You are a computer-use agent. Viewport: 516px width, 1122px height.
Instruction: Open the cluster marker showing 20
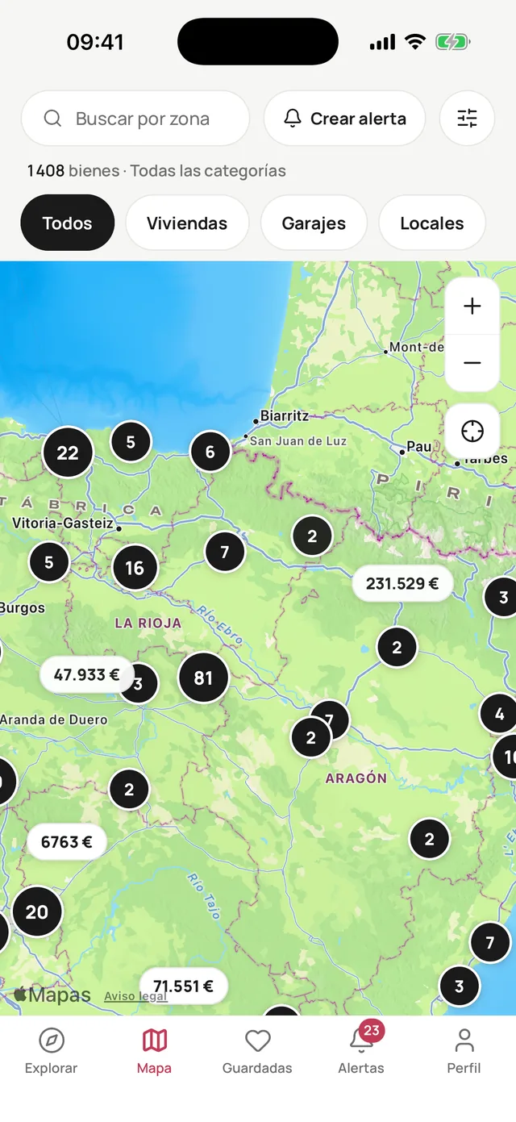coord(37,912)
